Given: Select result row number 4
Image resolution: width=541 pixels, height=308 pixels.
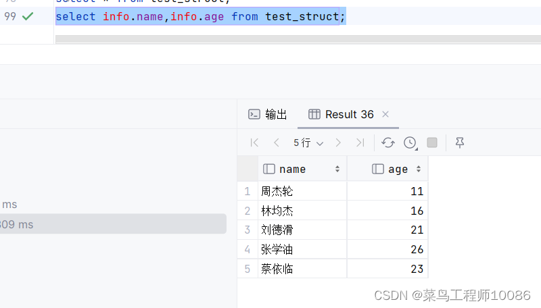Looking at the screenshot, I should [248, 249].
